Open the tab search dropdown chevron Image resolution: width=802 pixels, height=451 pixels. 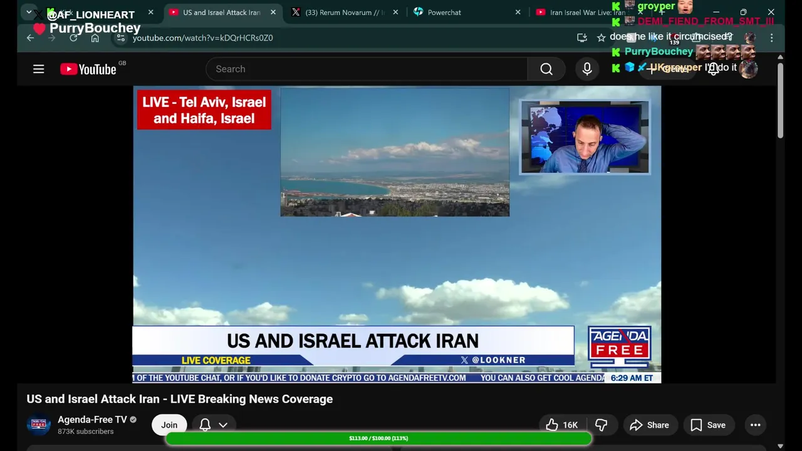coord(29,12)
